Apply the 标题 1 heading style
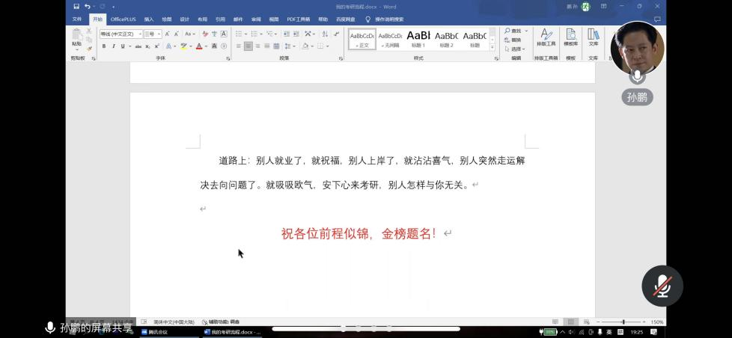This screenshot has width=732, height=338. 418,39
